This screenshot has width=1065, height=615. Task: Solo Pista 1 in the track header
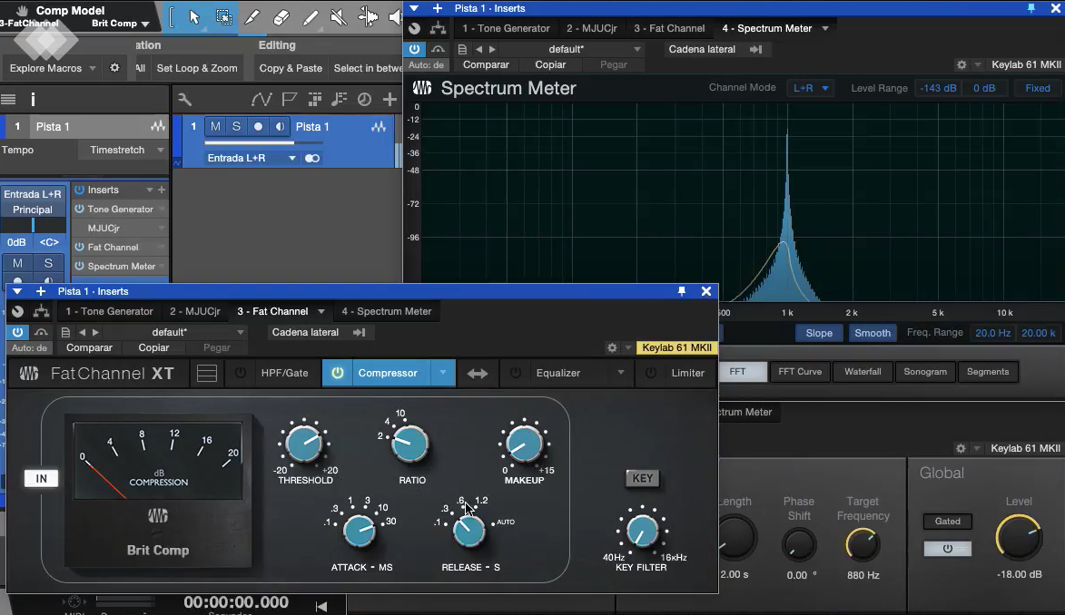pyautogui.click(x=236, y=126)
